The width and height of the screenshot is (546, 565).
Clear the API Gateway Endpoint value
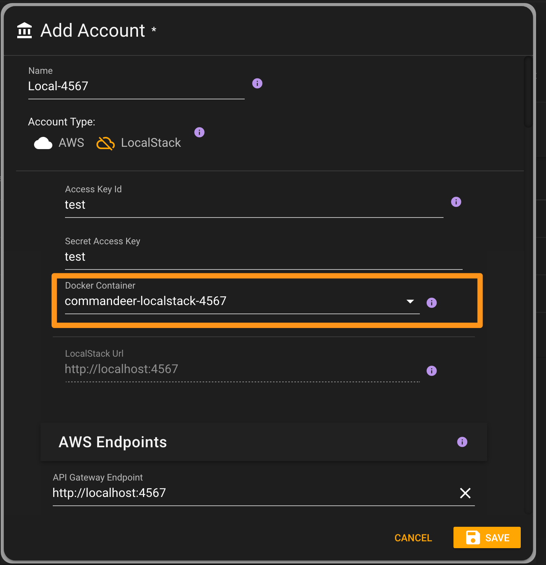(x=465, y=493)
